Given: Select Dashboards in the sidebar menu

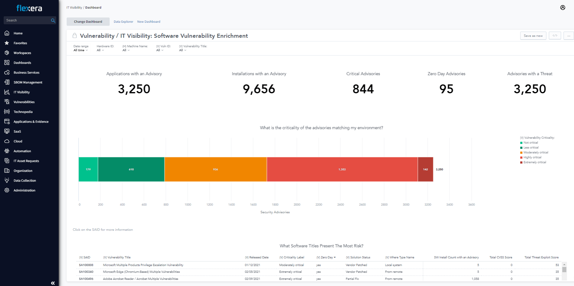Looking at the screenshot, I should click(22, 63).
